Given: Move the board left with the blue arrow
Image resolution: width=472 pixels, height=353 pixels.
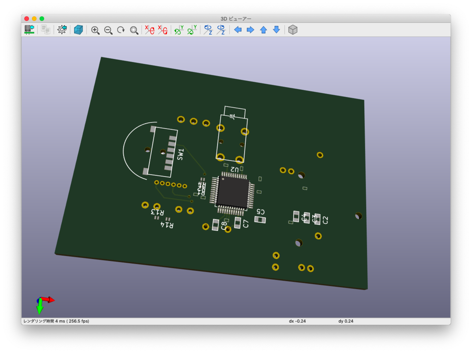Looking at the screenshot, I should 238,30.
